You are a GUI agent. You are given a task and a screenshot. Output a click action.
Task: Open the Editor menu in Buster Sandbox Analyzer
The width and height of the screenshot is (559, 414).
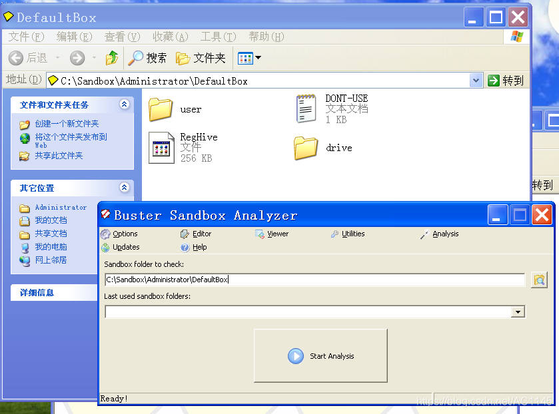pos(196,234)
